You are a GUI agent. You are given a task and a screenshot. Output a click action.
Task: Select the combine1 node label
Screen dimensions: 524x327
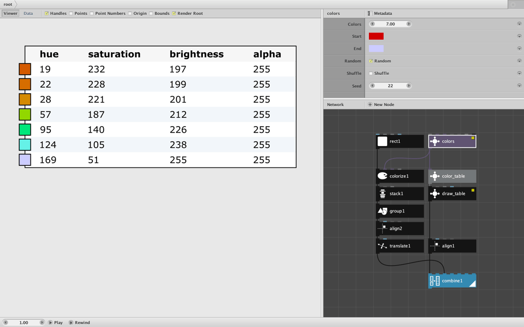coord(452,280)
